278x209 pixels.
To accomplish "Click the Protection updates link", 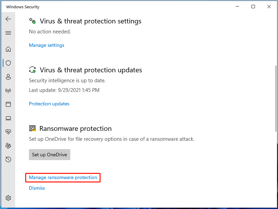I will click(x=49, y=104).
